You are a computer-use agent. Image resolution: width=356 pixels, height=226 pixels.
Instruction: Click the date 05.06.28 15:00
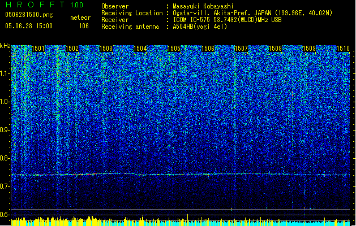pos(29,26)
